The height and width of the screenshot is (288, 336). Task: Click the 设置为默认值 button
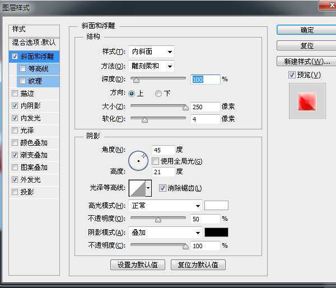[x=138, y=264]
